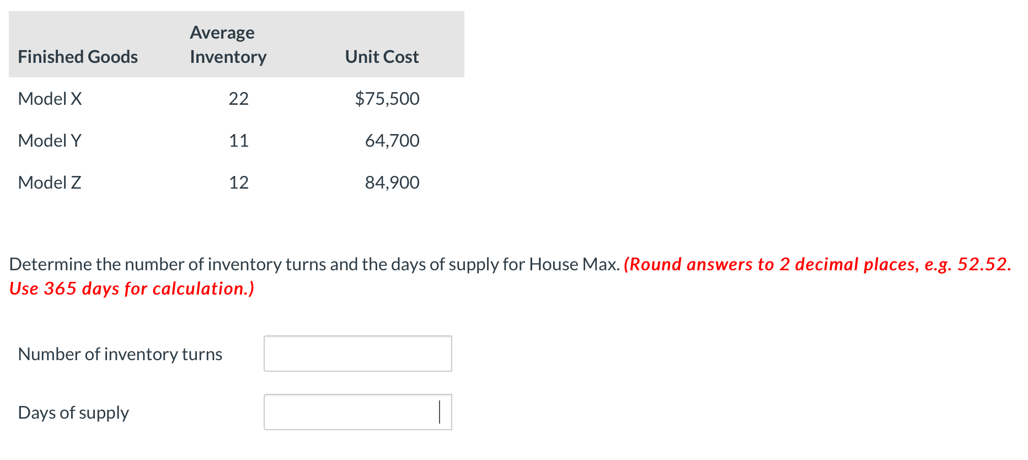Select the 84,900 unit cost value
1028x460 pixels.
click(392, 183)
